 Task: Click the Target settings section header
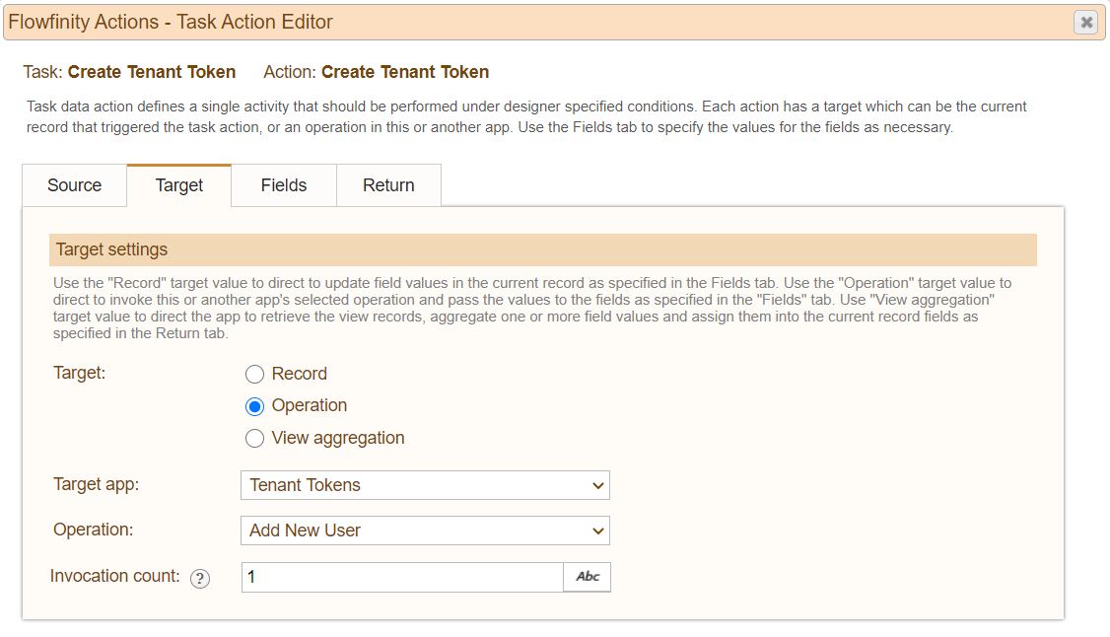pyautogui.click(x=543, y=249)
